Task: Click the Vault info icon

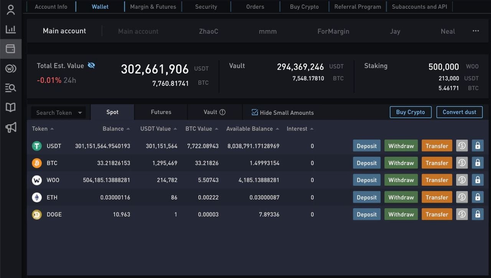Action: tap(222, 112)
